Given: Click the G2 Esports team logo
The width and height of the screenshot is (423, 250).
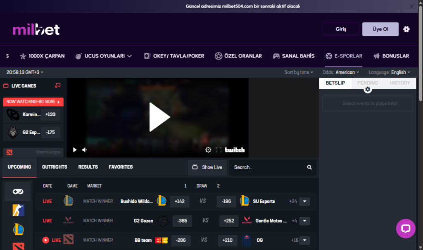Looking at the screenshot, I should (x=13, y=133).
